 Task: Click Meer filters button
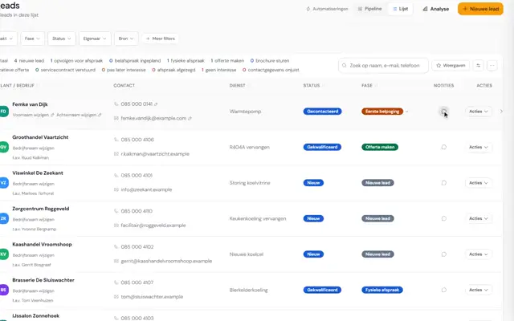pos(161,39)
